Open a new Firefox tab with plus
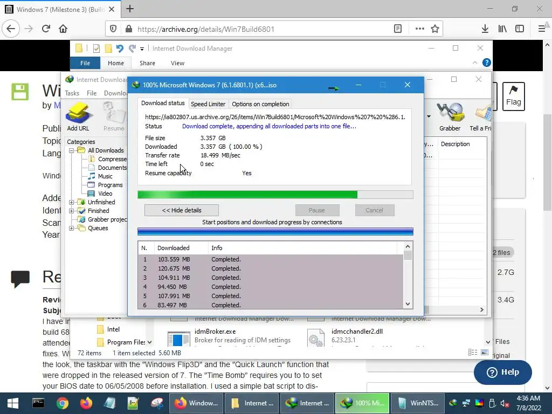 [130, 9]
